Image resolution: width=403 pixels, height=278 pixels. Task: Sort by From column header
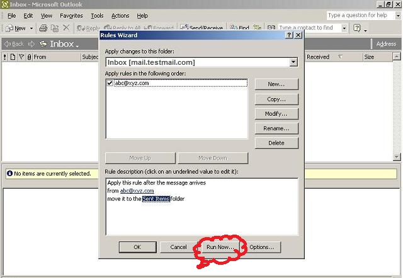57,57
